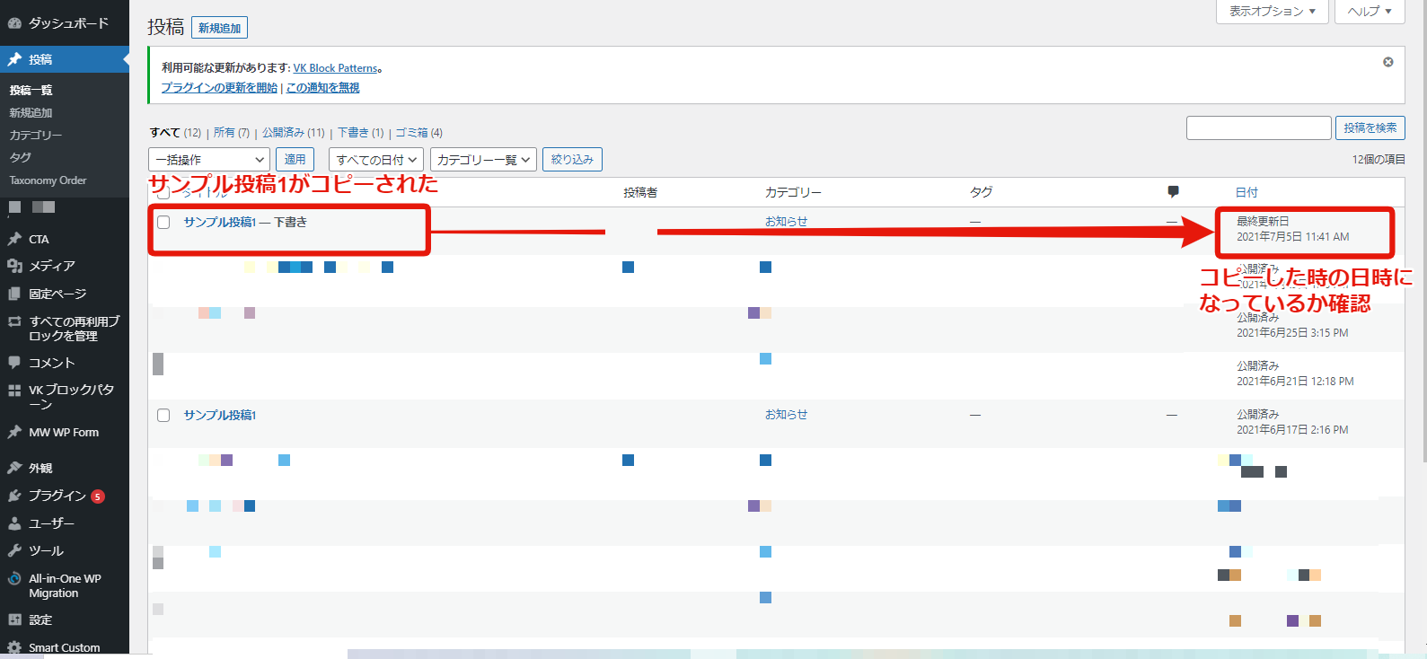Screen dimensions: 1427x659
Task: Click the タグ column header
Action: pos(981,192)
